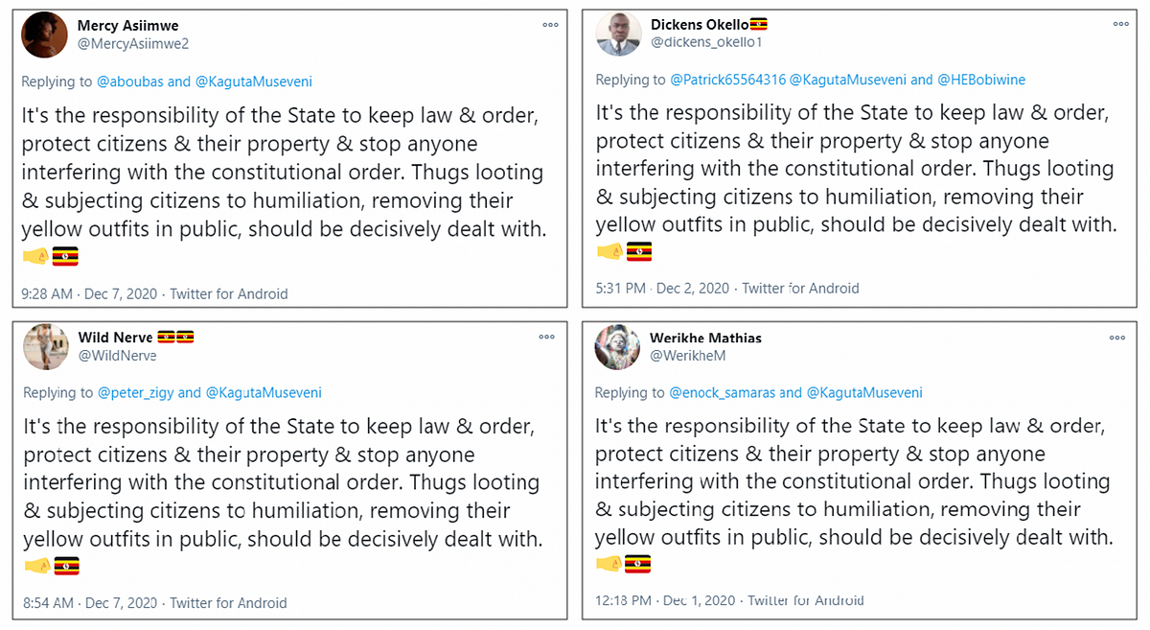Click the Wild Nerve display name
Screen dimensions: 1150x630
(x=115, y=338)
